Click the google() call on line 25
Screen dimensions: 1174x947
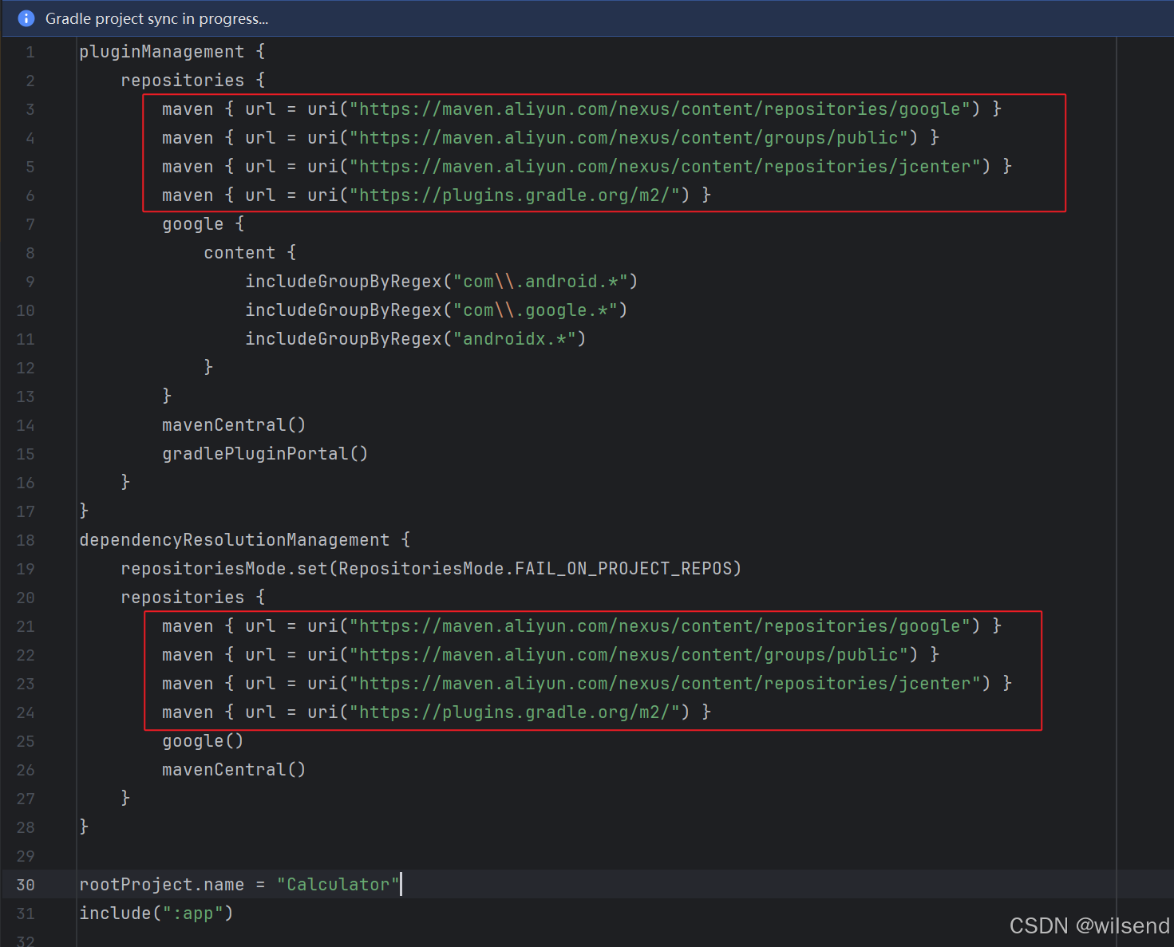click(201, 740)
